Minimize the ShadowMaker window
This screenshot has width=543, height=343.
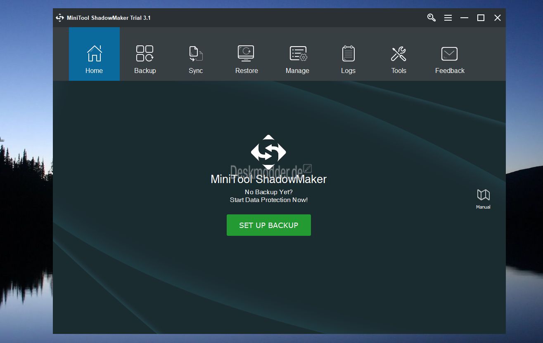click(x=465, y=18)
